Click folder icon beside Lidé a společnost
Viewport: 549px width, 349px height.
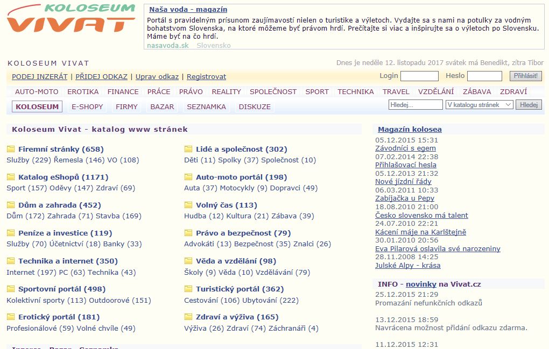click(x=188, y=149)
